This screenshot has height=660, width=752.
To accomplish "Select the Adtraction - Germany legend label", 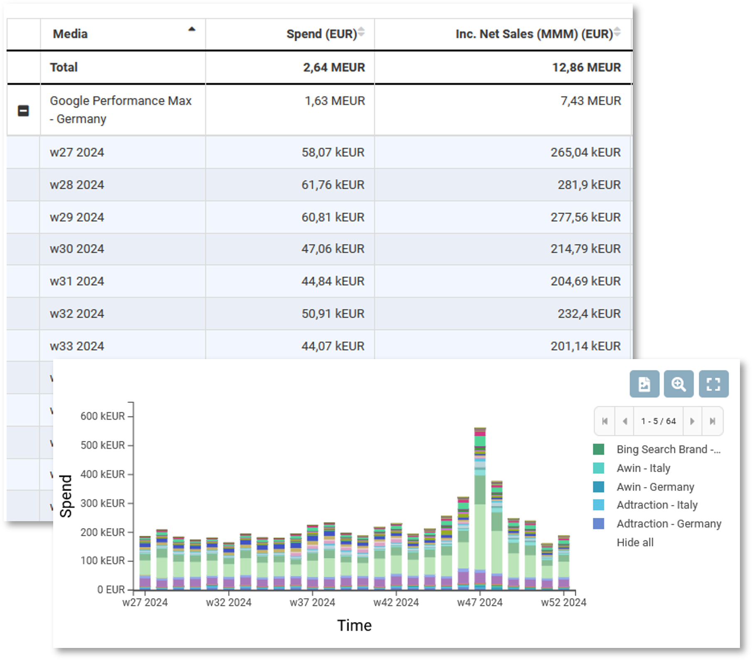I will pyautogui.click(x=669, y=524).
